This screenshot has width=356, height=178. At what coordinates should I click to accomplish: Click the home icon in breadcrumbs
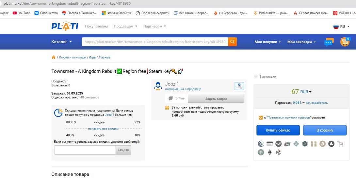[x=54, y=57]
